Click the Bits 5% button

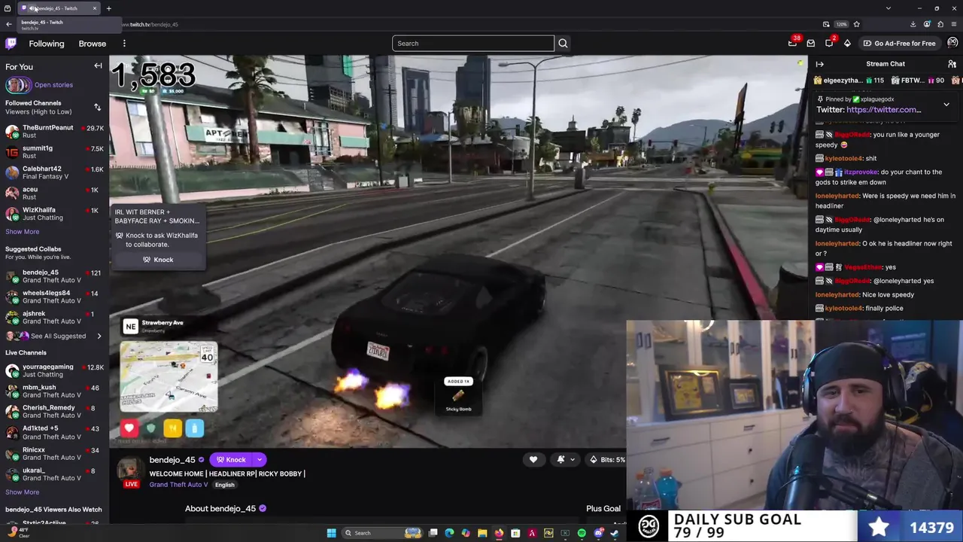pos(607,459)
